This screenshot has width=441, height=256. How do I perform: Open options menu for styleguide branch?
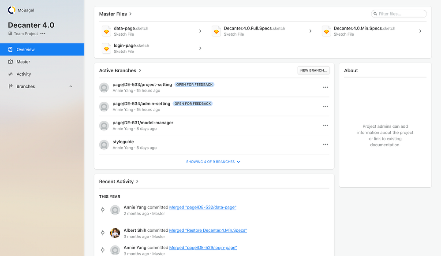pyautogui.click(x=325, y=145)
